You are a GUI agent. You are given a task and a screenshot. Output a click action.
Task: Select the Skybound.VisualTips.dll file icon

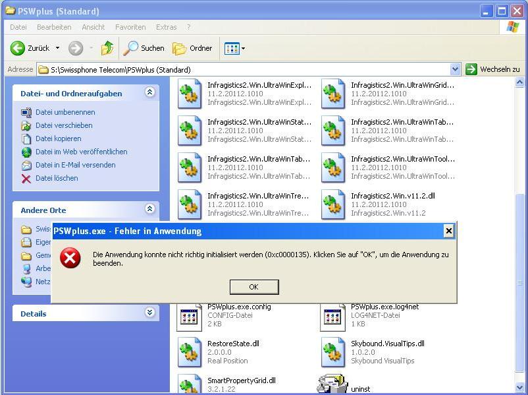pos(333,352)
